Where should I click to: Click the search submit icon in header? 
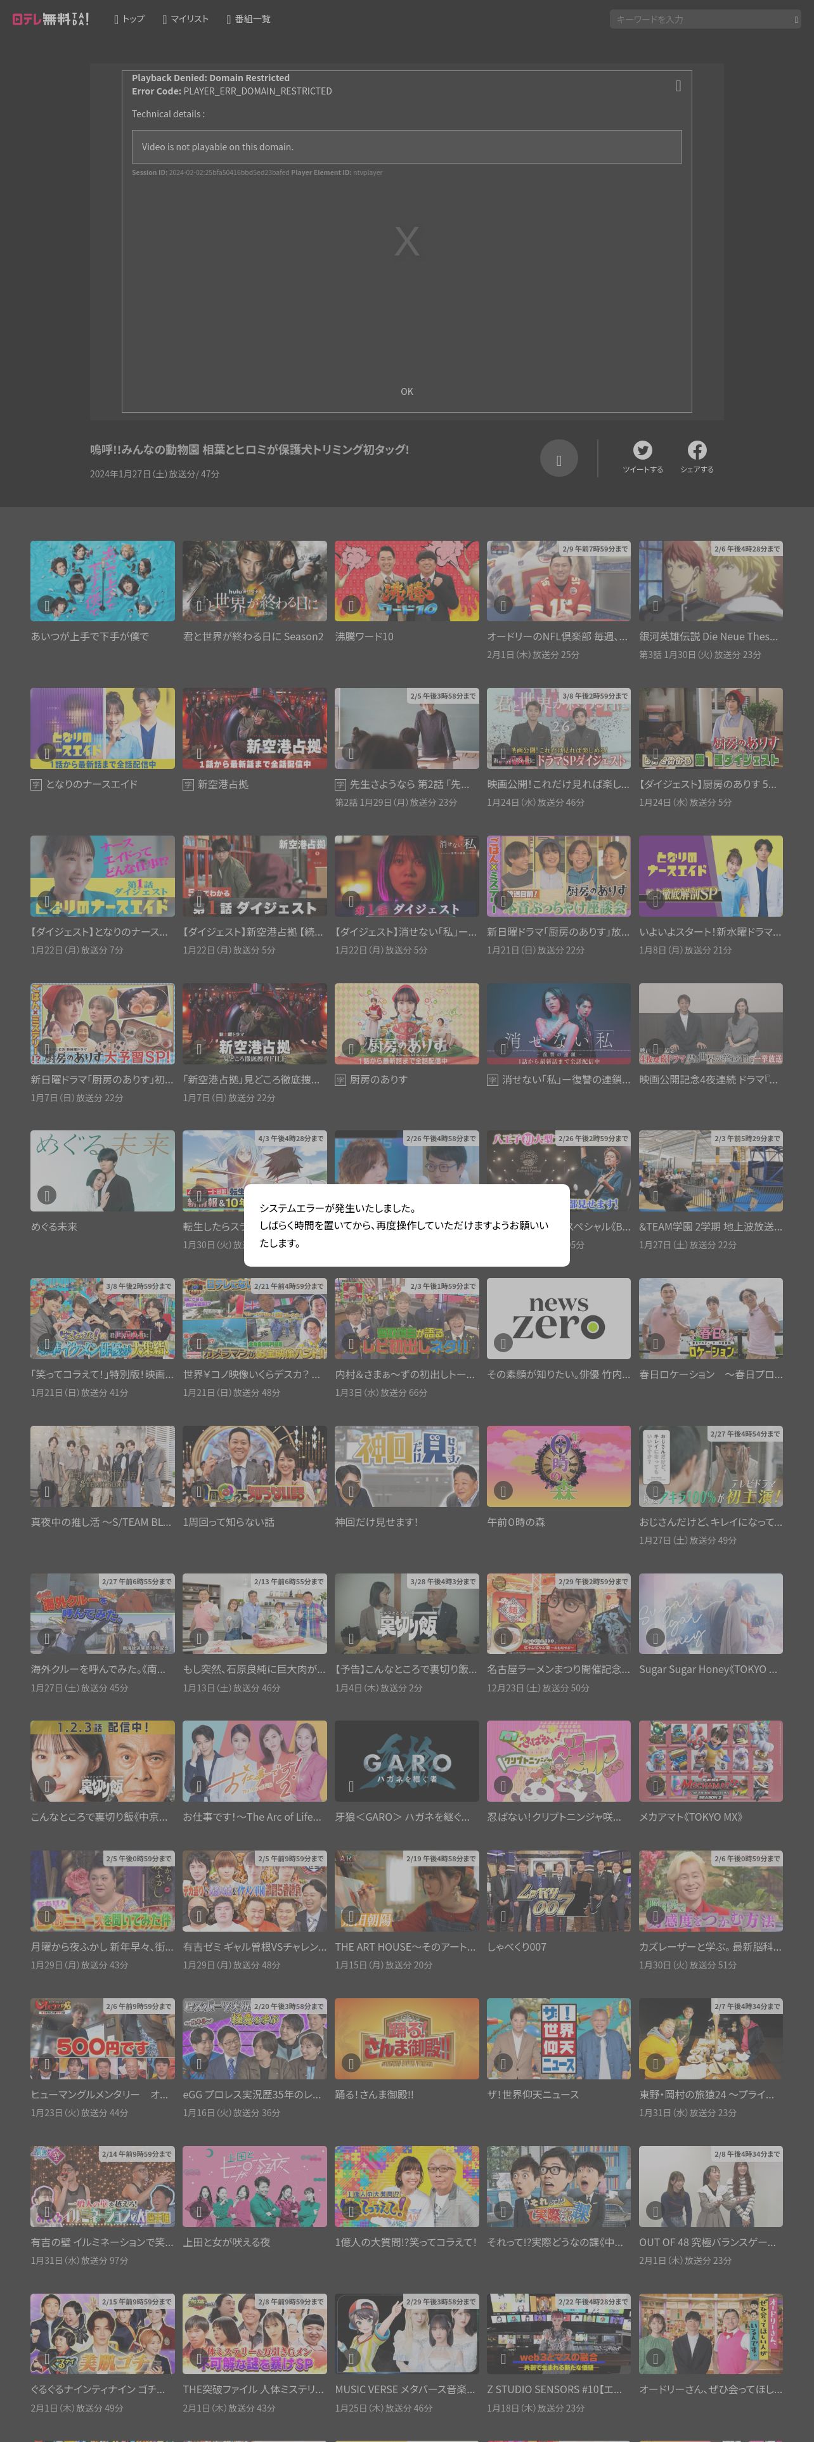(796, 19)
